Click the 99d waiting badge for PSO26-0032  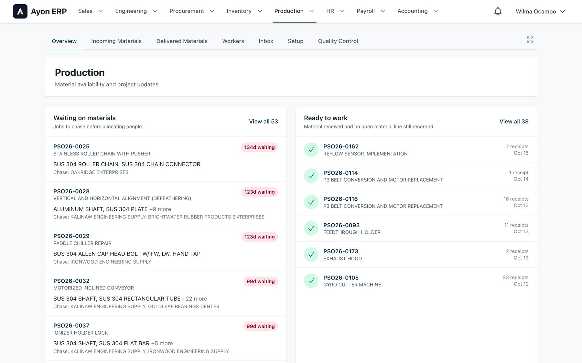click(261, 281)
